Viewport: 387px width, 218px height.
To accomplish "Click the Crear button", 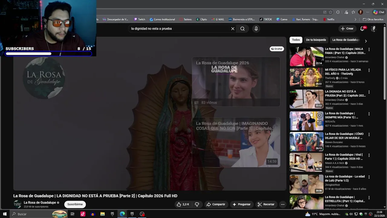I will coord(347,28).
